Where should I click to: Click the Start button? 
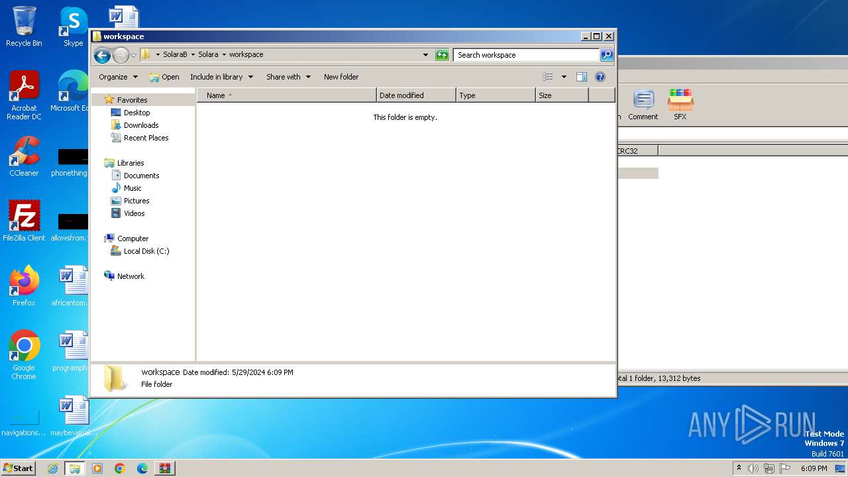(18, 468)
